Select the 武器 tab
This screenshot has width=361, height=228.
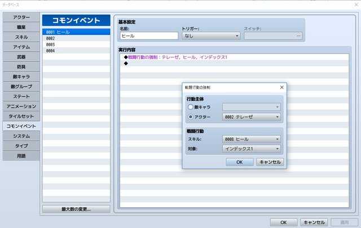21,57
